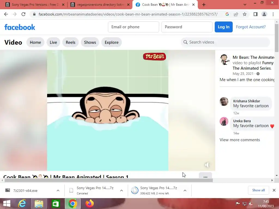The width and height of the screenshot is (279, 209).
Task: View site information via lock icon
Action: point(34,14)
